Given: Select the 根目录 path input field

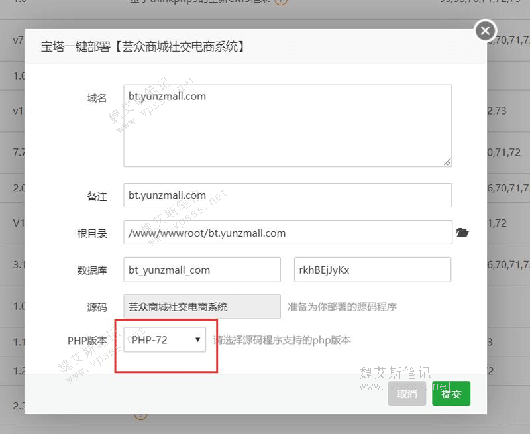Looking at the screenshot, I should [288, 233].
